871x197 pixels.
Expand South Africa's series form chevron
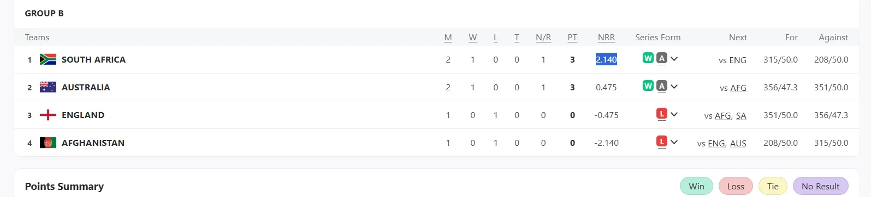674,59
